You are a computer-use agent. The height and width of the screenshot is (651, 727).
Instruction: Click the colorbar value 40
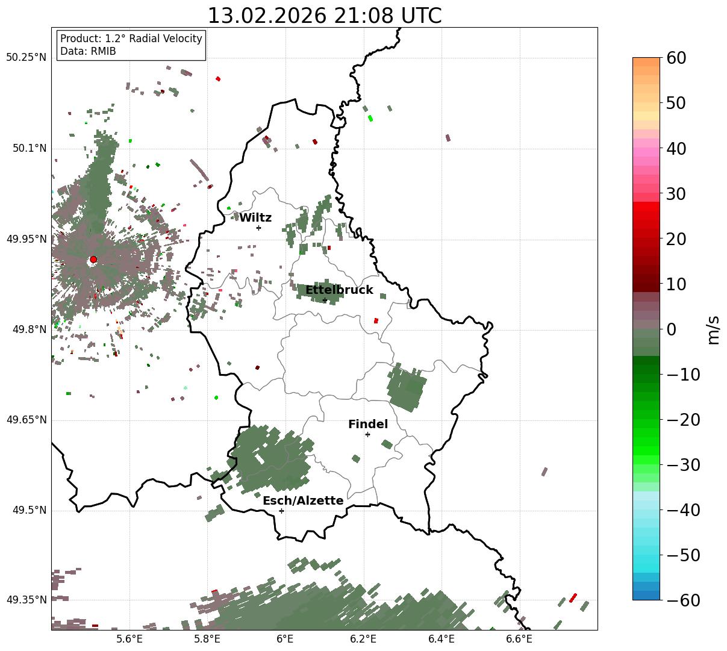(676, 148)
